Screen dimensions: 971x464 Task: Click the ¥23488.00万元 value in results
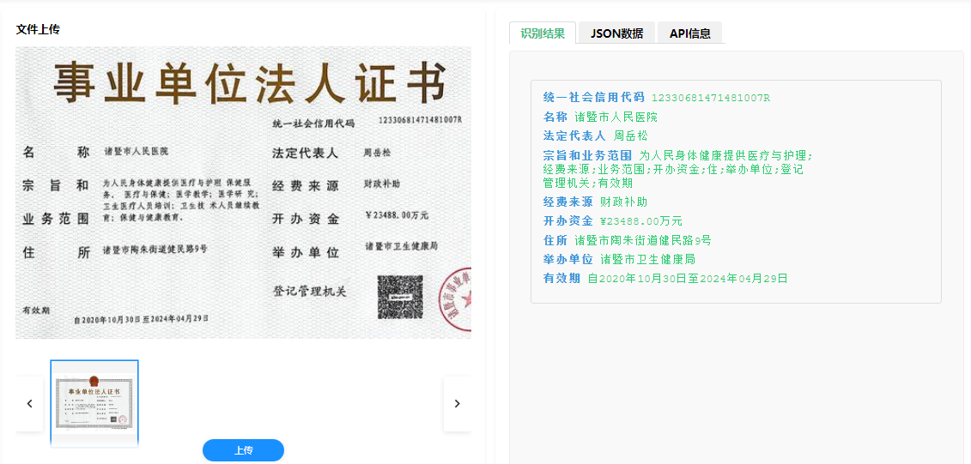[640, 221]
